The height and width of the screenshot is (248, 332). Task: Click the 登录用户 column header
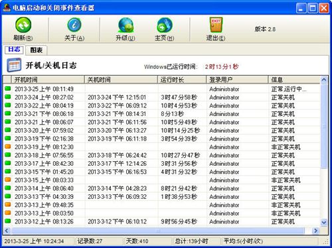237,80
